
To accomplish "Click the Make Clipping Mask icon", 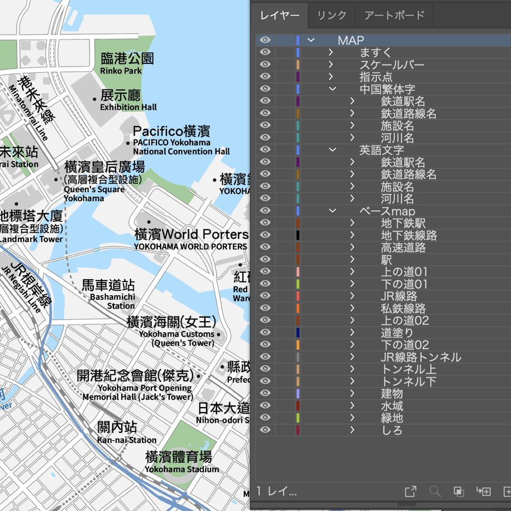I will click(459, 491).
